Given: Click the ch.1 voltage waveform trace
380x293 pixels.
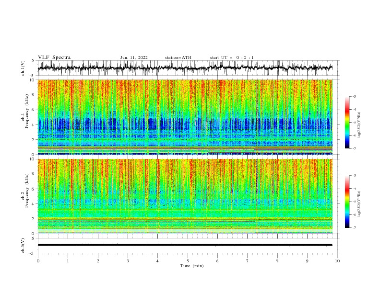Looking at the screenshot, I should click(x=185, y=68).
